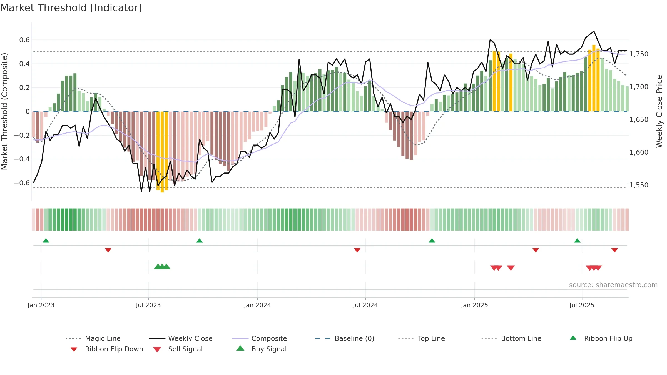
Task: Click the 0.6 left axis label
Action: [24, 40]
